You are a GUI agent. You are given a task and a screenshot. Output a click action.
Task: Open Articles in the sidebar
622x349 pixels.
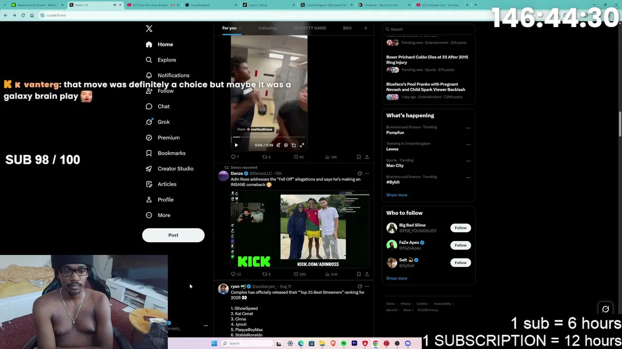(161, 184)
